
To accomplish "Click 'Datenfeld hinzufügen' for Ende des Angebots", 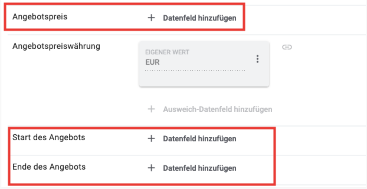I will 199,168.
